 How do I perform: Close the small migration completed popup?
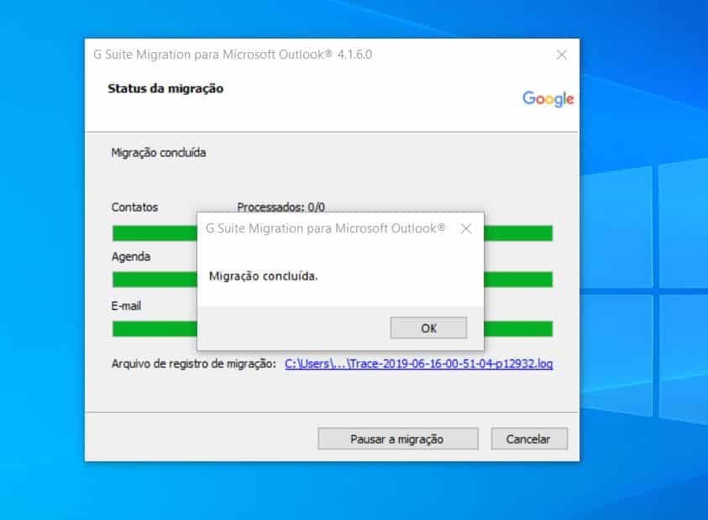466,228
